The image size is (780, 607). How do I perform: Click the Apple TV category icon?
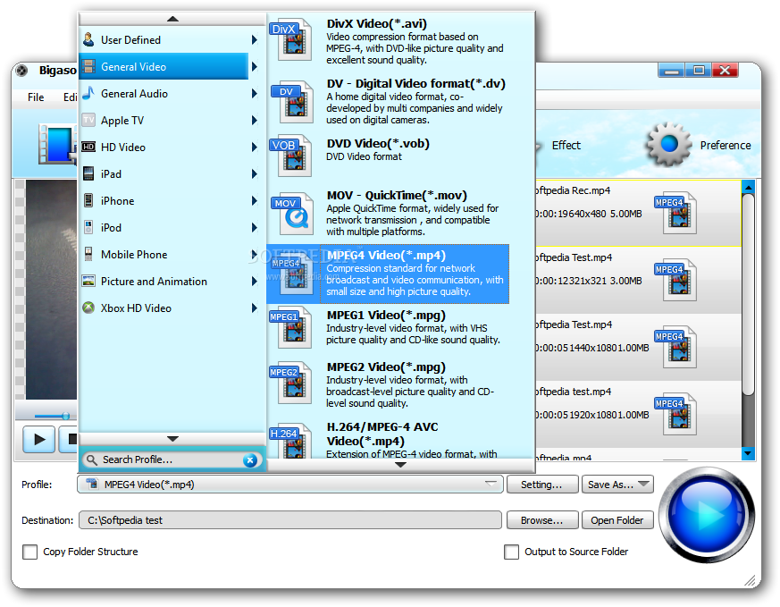click(x=88, y=120)
